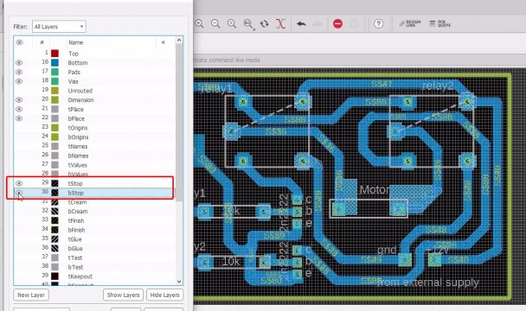Click the zoom out magnifier icon
Viewport: 526px width, 311px height.
tap(215, 24)
